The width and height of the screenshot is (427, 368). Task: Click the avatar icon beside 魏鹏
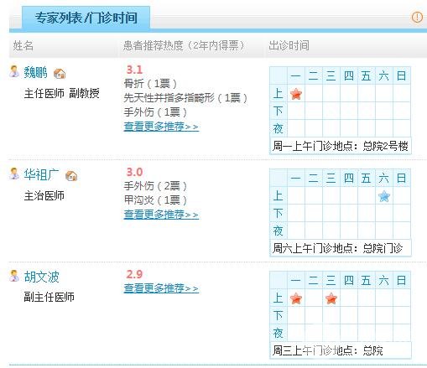[x=14, y=72]
